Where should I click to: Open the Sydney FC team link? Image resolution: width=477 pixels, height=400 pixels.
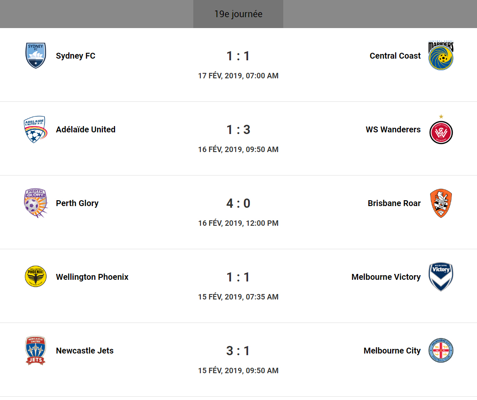[76, 56]
